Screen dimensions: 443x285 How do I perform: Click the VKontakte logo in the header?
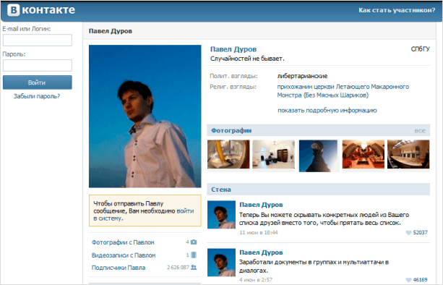click(41, 10)
